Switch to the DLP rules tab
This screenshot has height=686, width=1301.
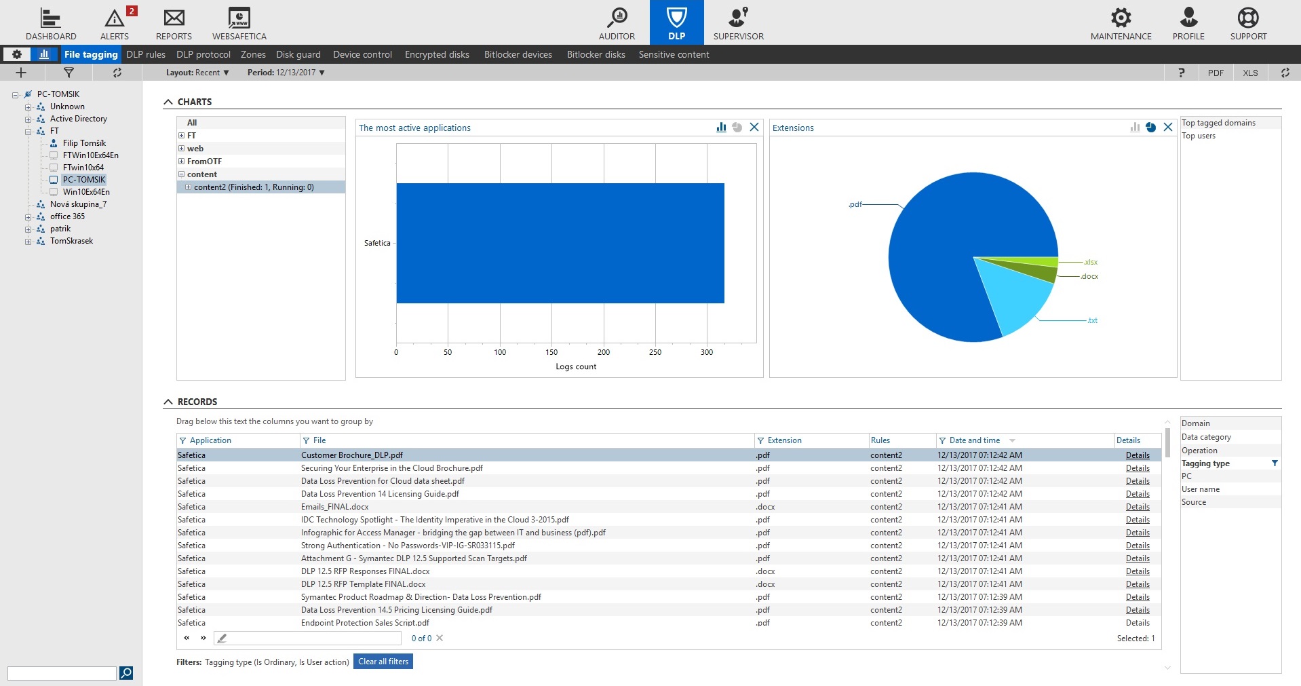(146, 54)
